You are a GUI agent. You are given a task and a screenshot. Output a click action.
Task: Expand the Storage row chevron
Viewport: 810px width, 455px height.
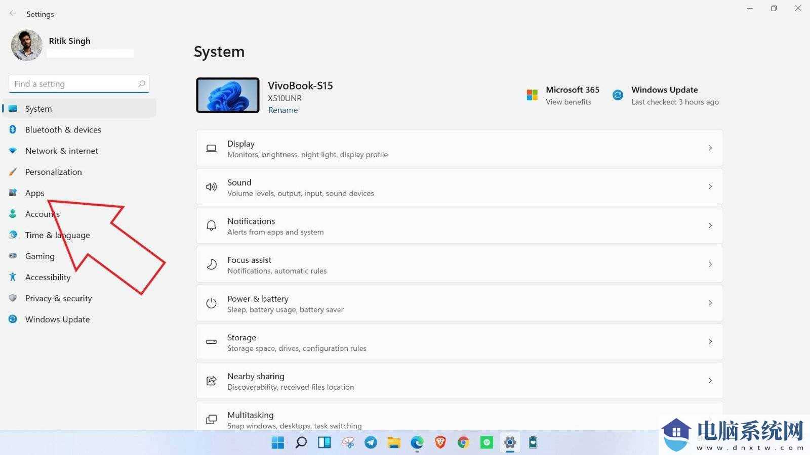pyautogui.click(x=710, y=342)
